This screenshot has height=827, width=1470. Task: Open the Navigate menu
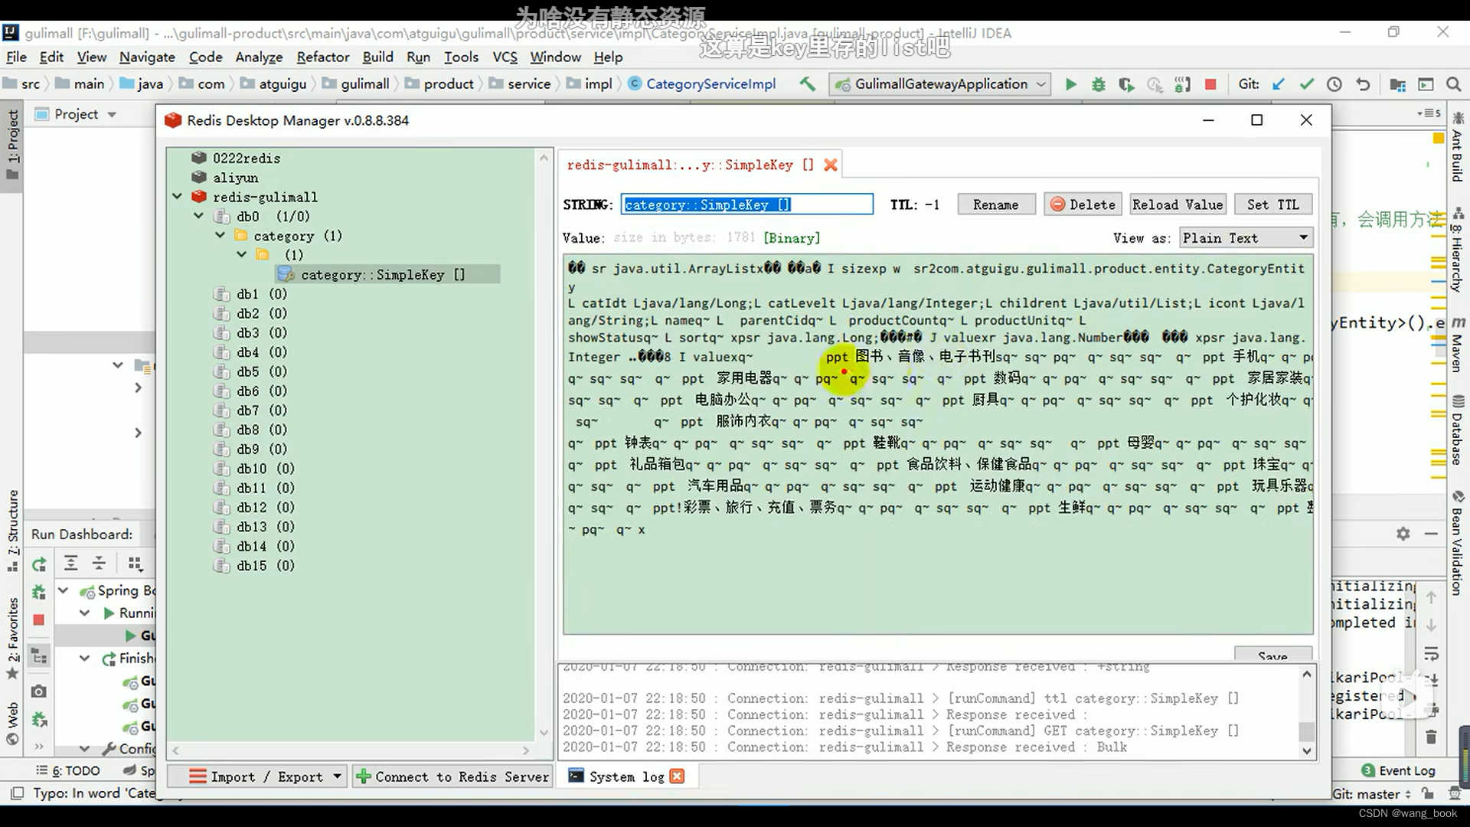[x=147, y=57]
